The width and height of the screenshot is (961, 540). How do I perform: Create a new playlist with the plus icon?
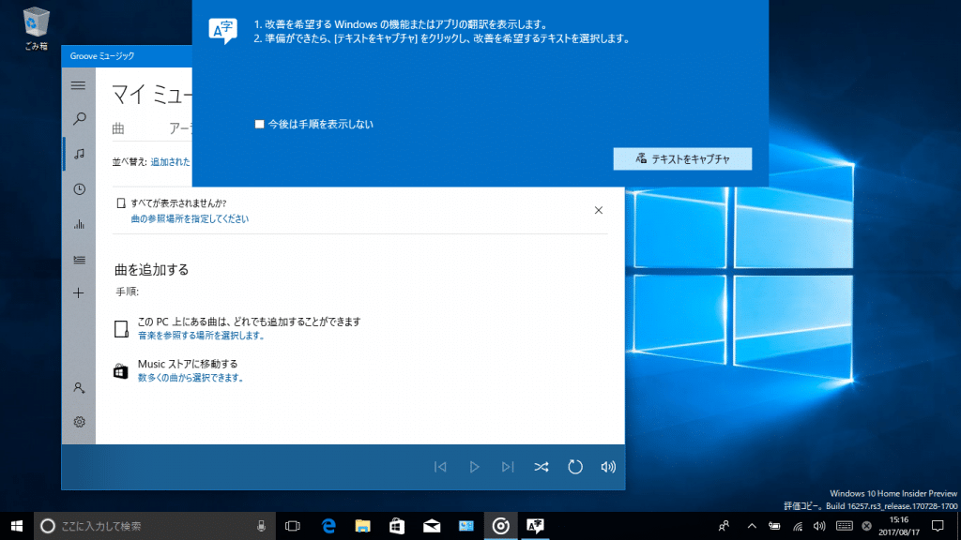point(79,293)
